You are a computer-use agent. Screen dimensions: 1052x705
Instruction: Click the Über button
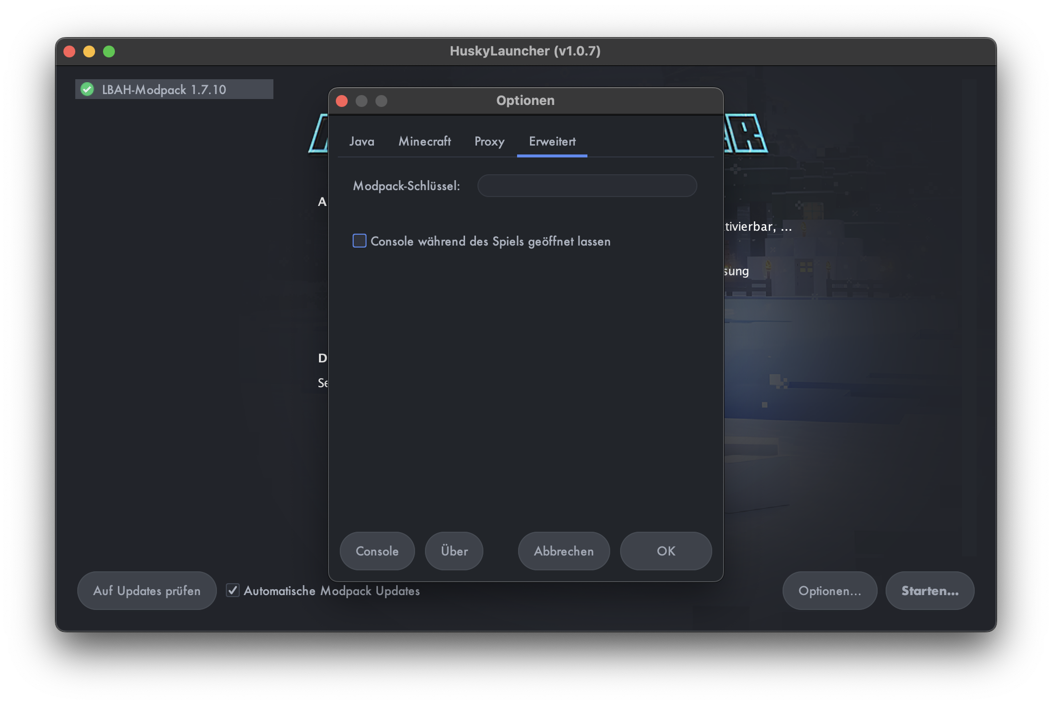point(454,551)
